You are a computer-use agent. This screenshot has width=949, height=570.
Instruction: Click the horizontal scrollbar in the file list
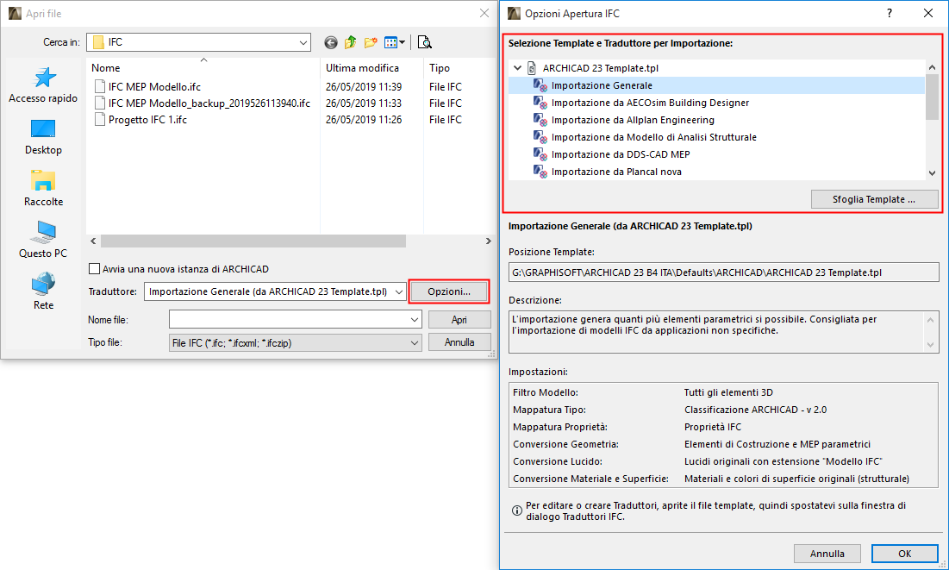click(253, 241)
